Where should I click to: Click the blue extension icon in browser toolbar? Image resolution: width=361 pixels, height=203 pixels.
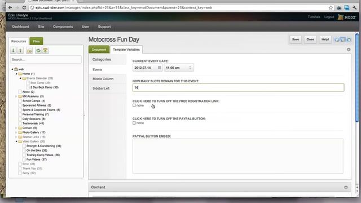(x=347, y=7)
